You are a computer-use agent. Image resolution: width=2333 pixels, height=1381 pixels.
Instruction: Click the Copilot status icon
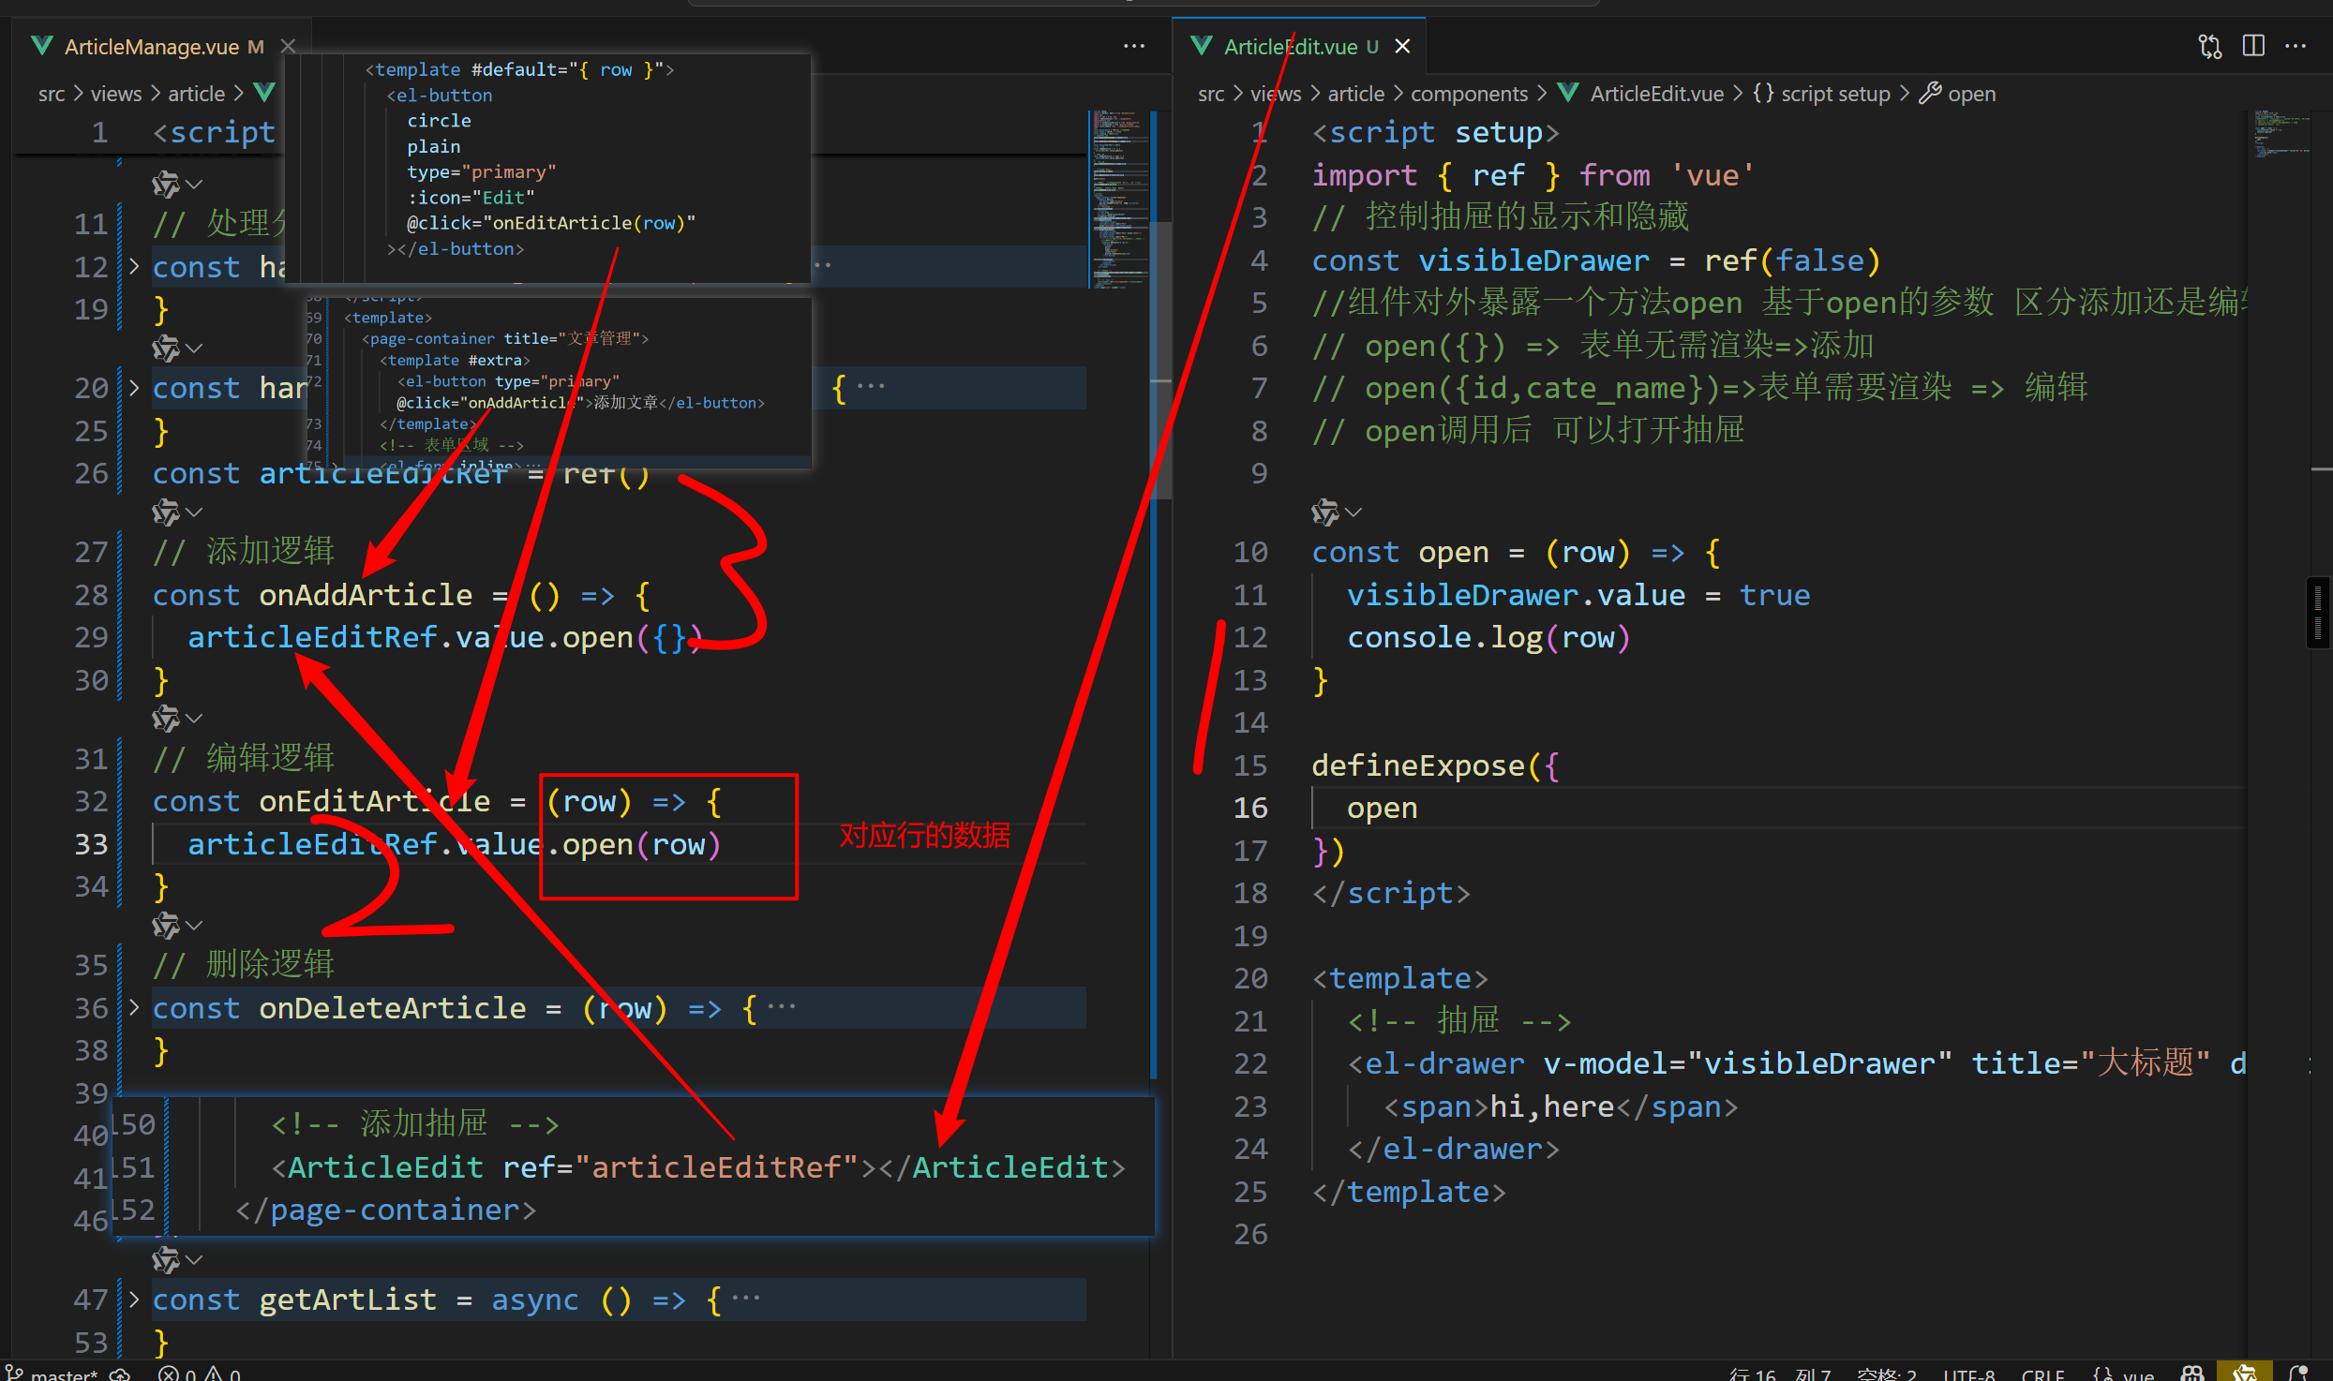pyautogui.click(x=2191, y=1374)
